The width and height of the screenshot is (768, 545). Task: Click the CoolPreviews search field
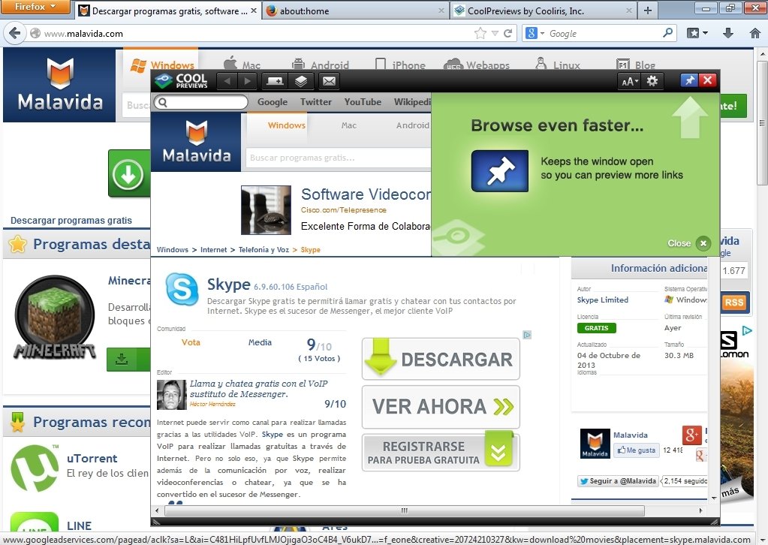coord(200,102)
